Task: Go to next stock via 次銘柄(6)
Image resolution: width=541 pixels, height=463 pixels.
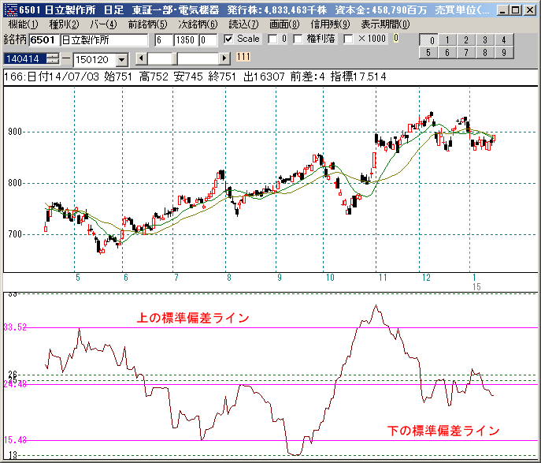Action: point(198,24)
